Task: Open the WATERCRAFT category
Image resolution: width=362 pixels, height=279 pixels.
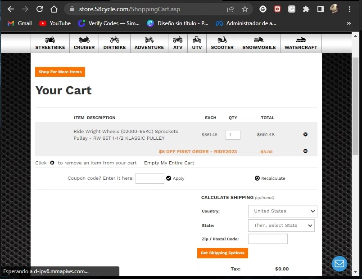Action: 301,43
